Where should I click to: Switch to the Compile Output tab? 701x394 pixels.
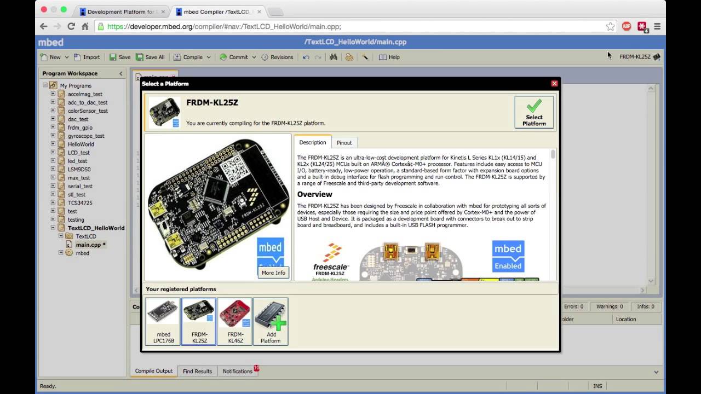tap(154, 371)
